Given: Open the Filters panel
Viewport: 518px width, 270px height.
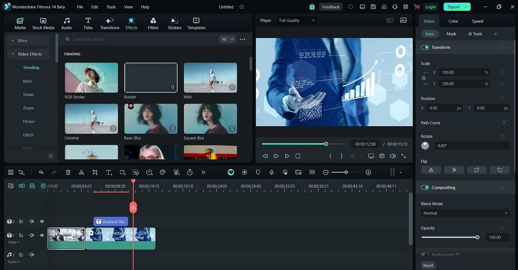Looking at the screenshot, I should click(x=153, y=24).
